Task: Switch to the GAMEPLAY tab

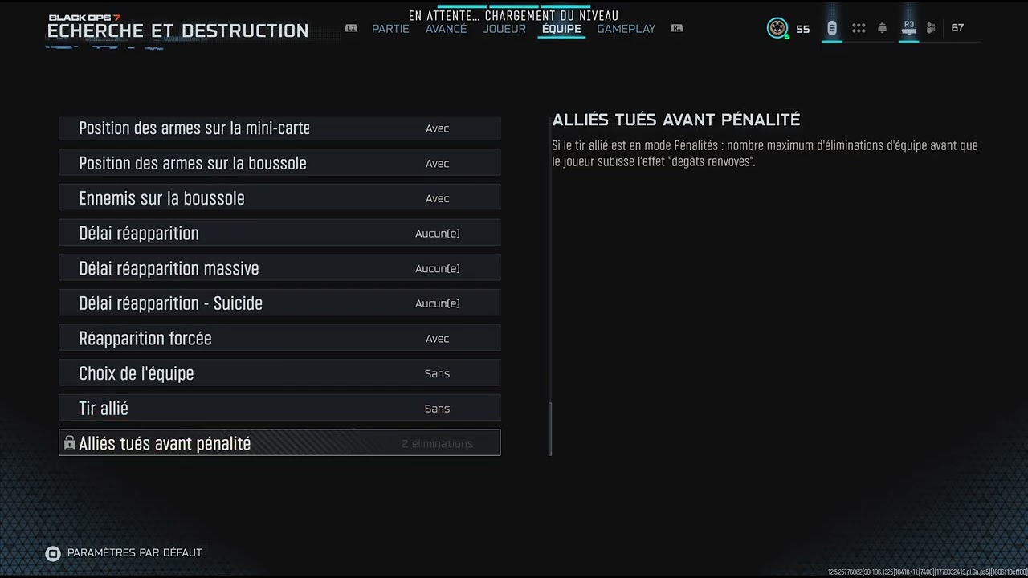Action: [626, 29]
